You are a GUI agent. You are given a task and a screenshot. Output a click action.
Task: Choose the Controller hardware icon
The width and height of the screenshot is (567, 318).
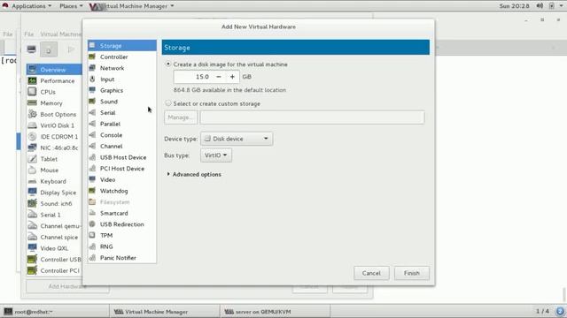(92, 57)
